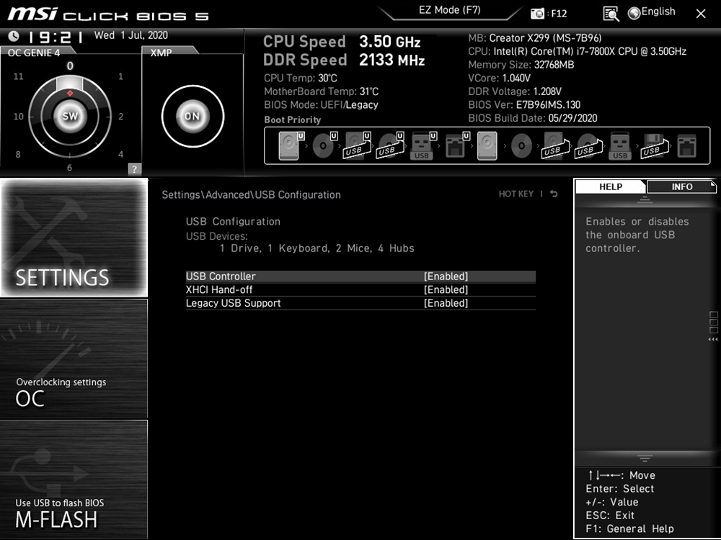Click the DDR Speed 2133 MHz readout
This screenshot has width=721, height=540.
[344, 60]
